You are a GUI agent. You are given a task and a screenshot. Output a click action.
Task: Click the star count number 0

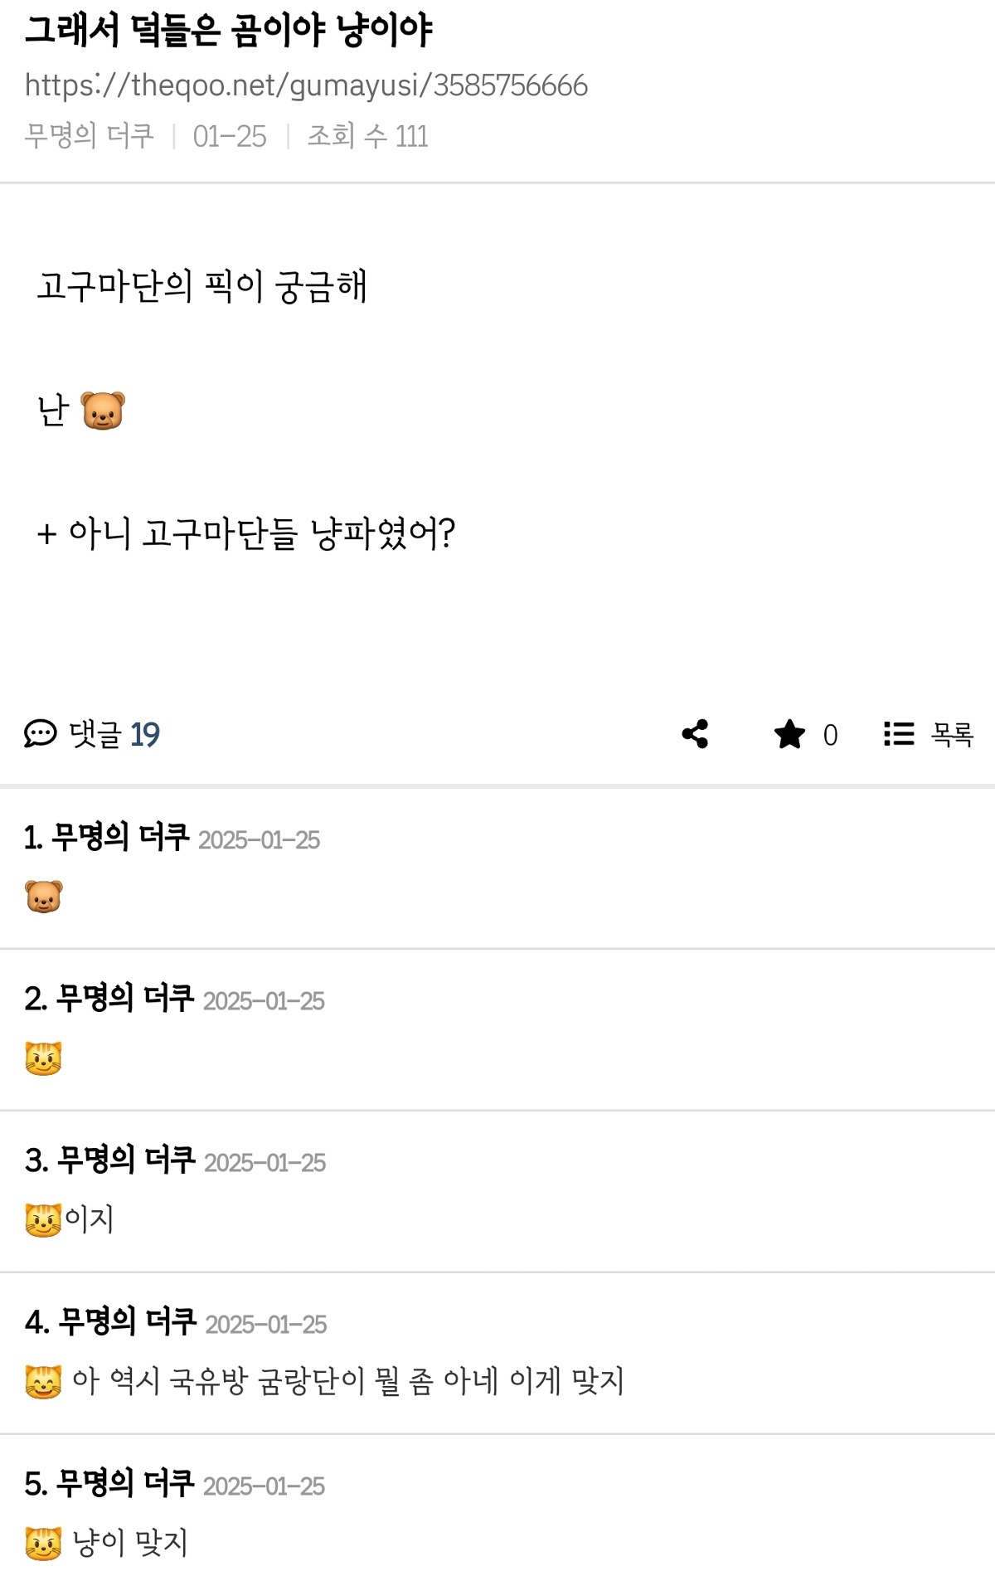(x=830, y=735)
